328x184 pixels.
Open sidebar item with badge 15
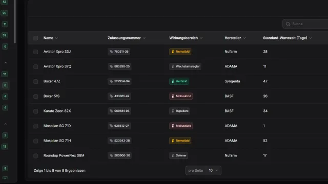[x=5, y=74]
